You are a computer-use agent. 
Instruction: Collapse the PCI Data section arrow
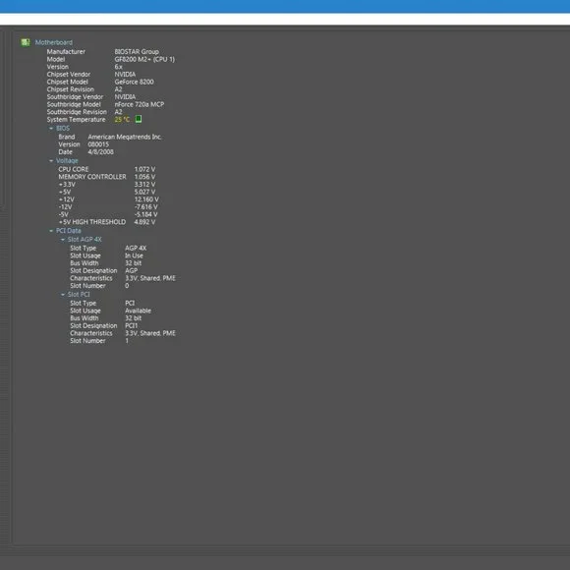tap(51, 231)
